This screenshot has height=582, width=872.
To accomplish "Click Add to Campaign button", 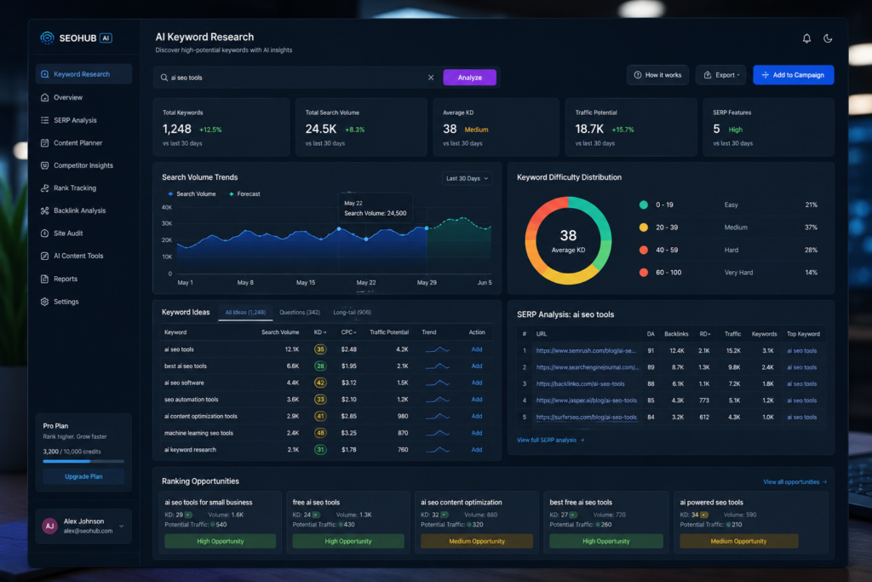I will click(x=793, y=75).
